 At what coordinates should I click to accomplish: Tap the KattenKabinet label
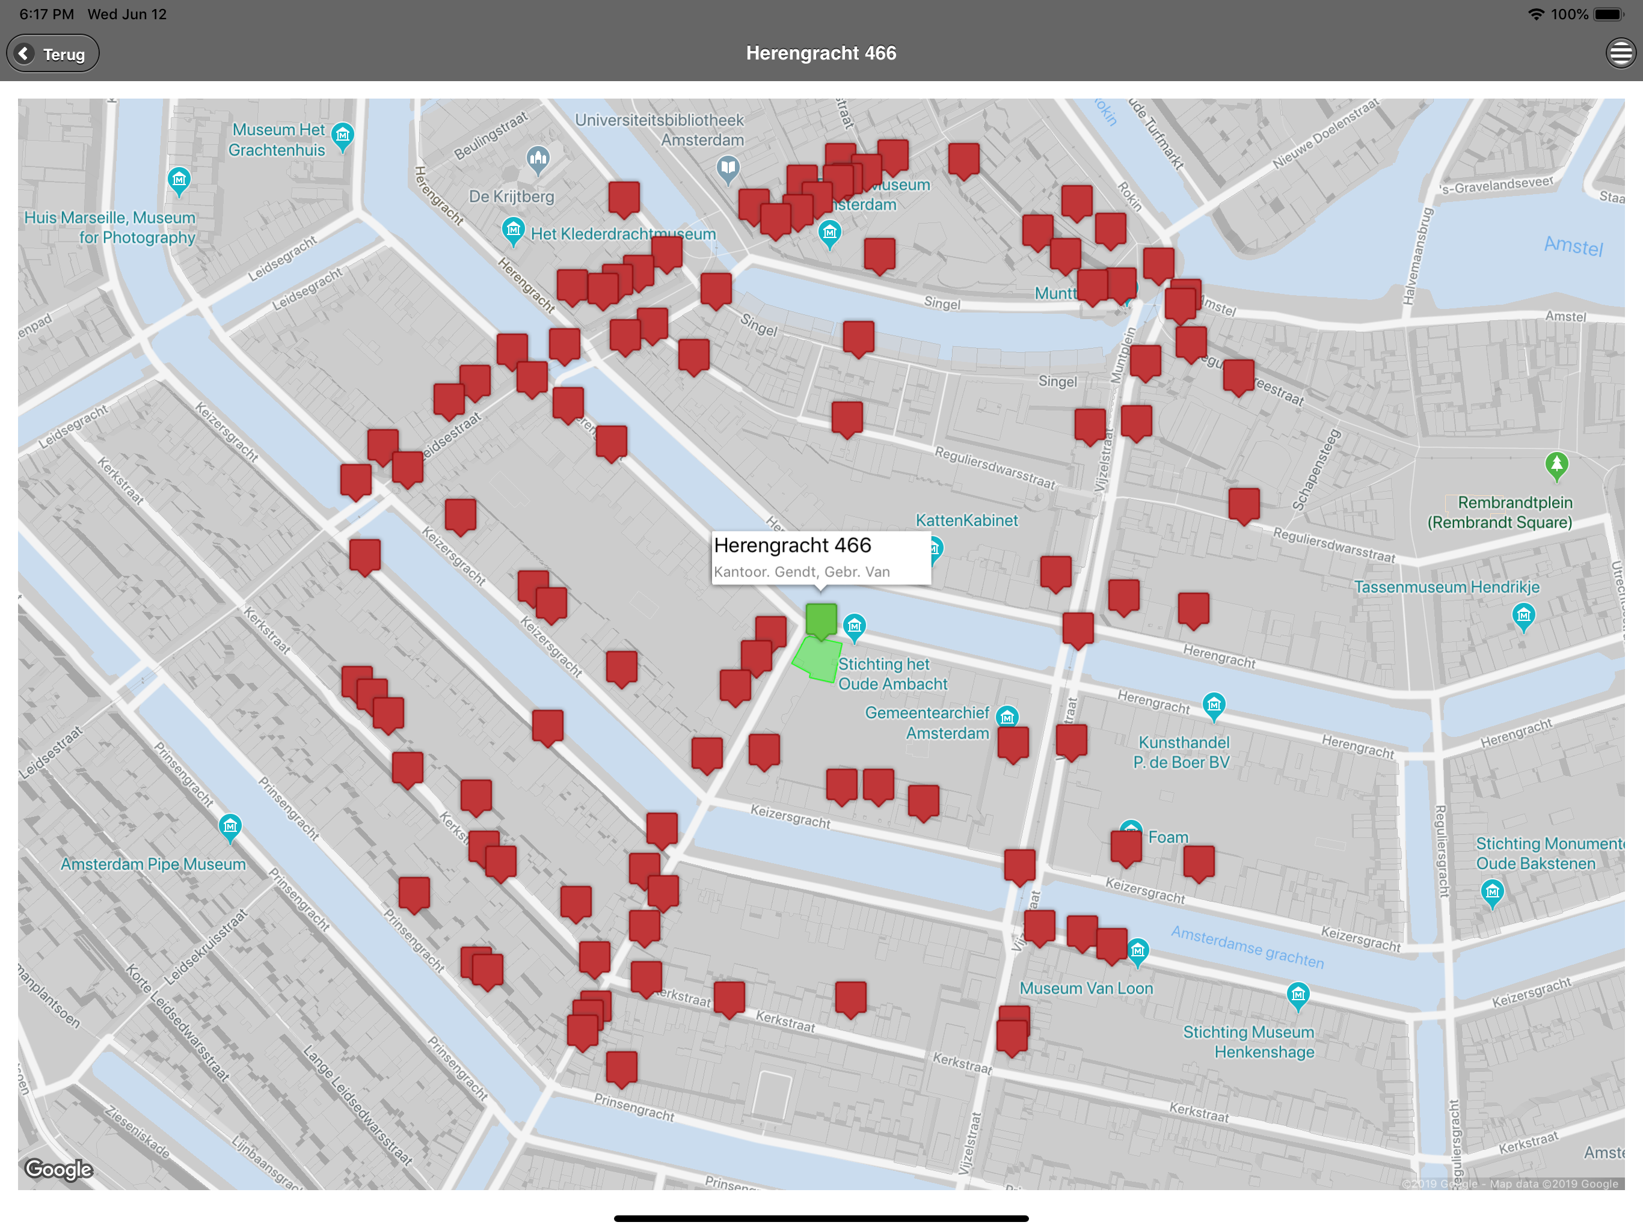966,521
